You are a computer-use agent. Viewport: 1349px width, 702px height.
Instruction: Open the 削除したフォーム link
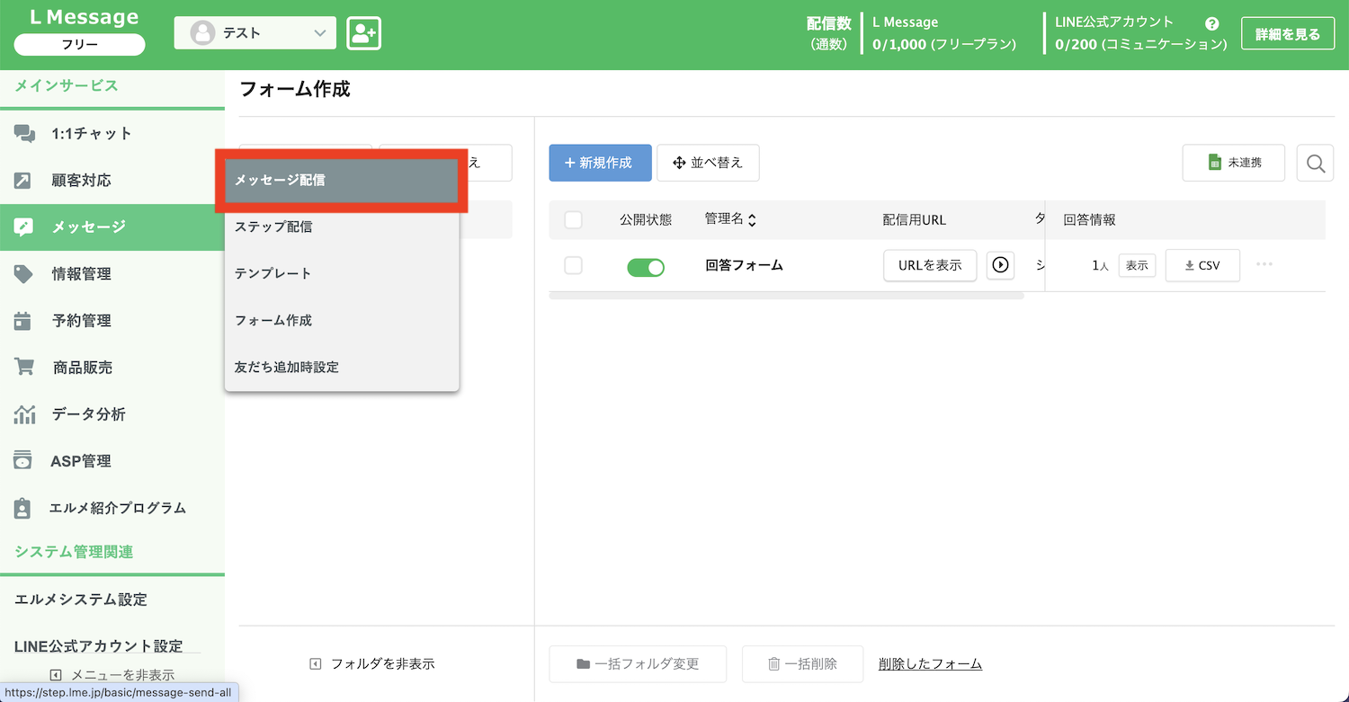930,664
